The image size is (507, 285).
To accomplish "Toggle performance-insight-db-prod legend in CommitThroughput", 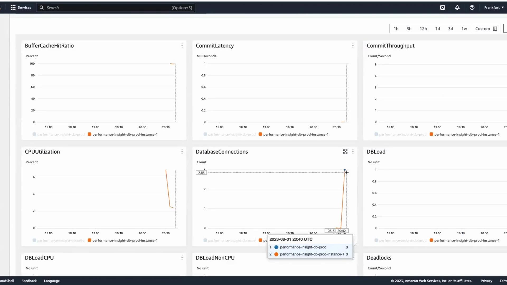I will 400,134.
